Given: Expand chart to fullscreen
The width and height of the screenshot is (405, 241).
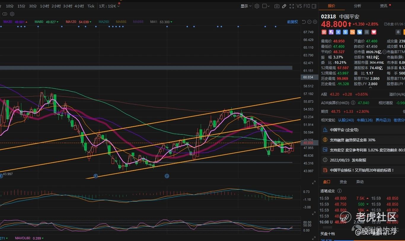Looking at the screenshot, I should tap(292, 6).
